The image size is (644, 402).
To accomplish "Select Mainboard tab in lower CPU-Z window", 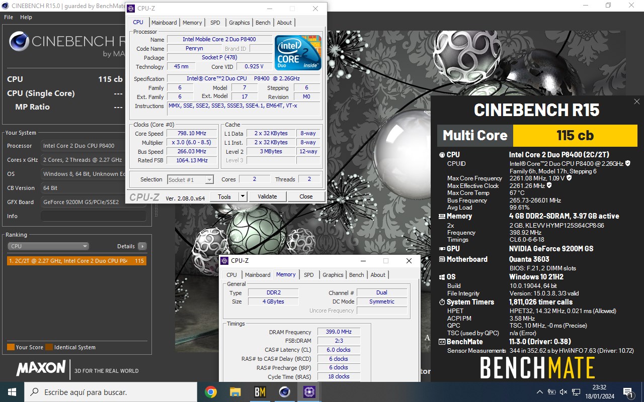I will 258,275.
